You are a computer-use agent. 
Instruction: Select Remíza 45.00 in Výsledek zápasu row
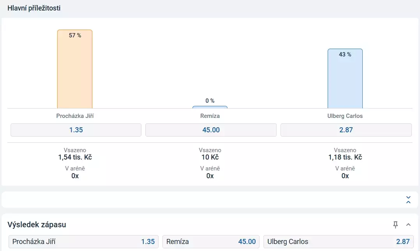(x=211, y=242)
